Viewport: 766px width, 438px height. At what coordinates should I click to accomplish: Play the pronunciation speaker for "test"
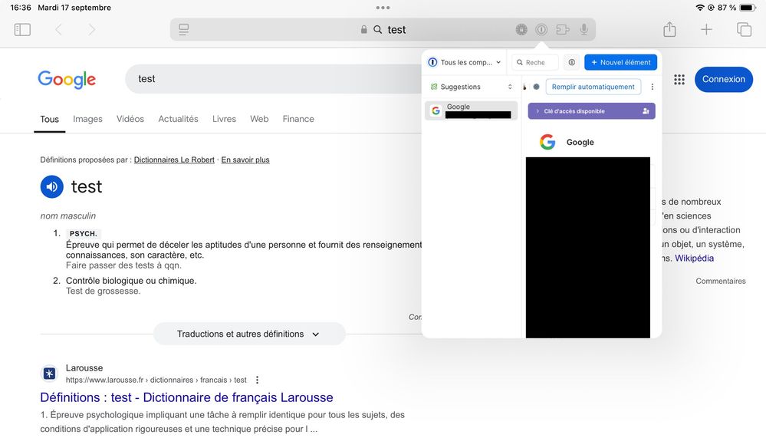pyautogui.click(x=52, y=186)
